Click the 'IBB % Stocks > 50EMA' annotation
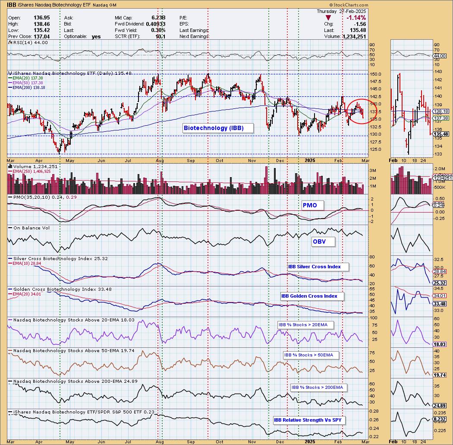Image resolution: width=453 pixels, height=445 pixels. tap(311, 355)
